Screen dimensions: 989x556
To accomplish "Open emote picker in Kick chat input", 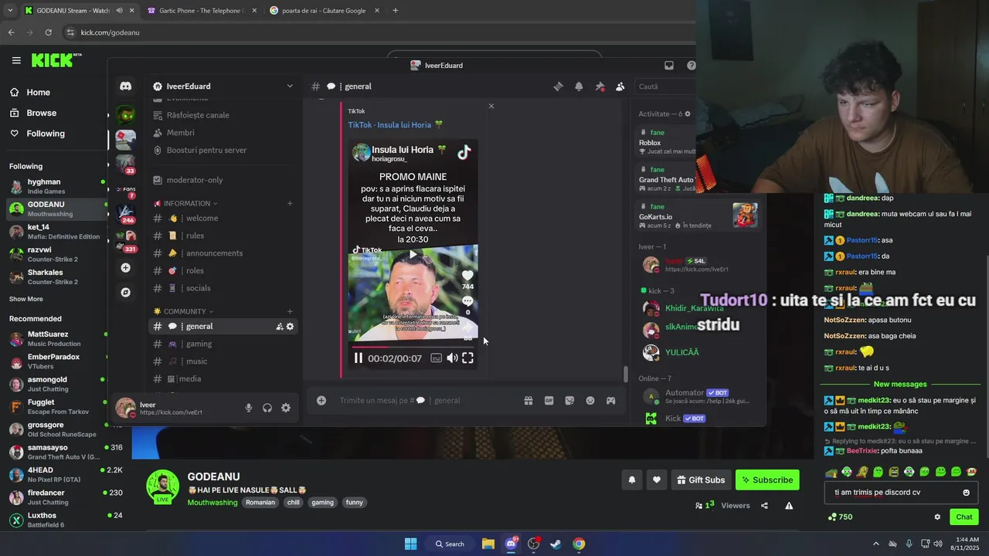I will [x=966, y=493].
